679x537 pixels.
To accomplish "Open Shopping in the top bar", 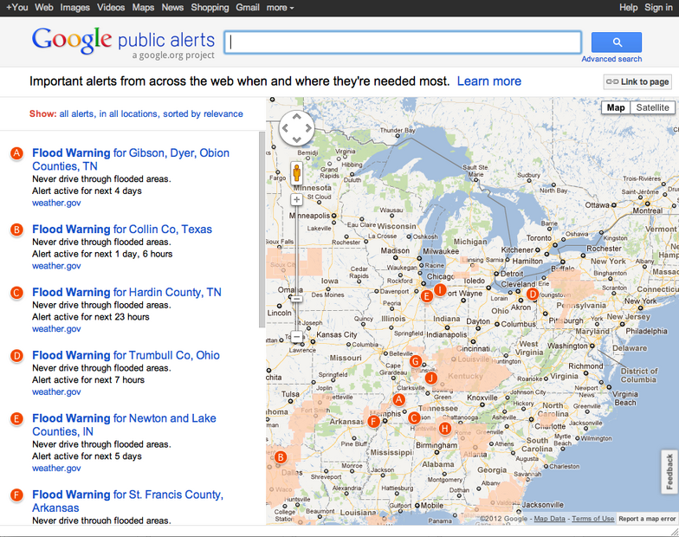I will click(210, 7).
